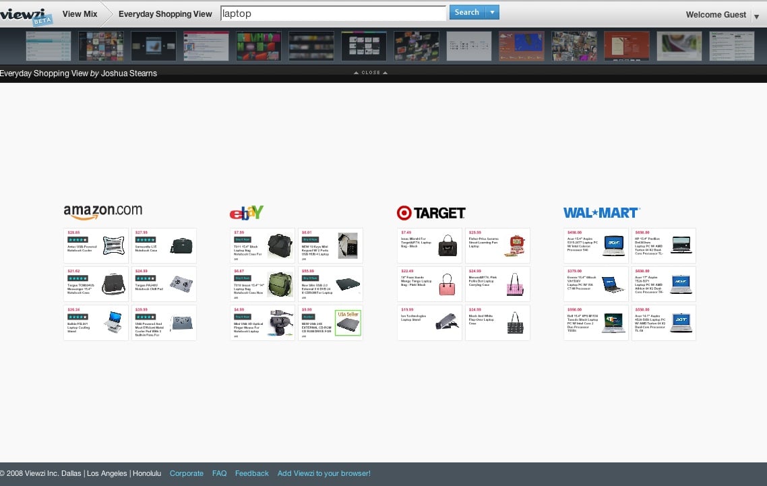Viewport: 767px width, 486px height.
Task: Open the Welcome Guest dropdown arrow
Action: (756, 16)
